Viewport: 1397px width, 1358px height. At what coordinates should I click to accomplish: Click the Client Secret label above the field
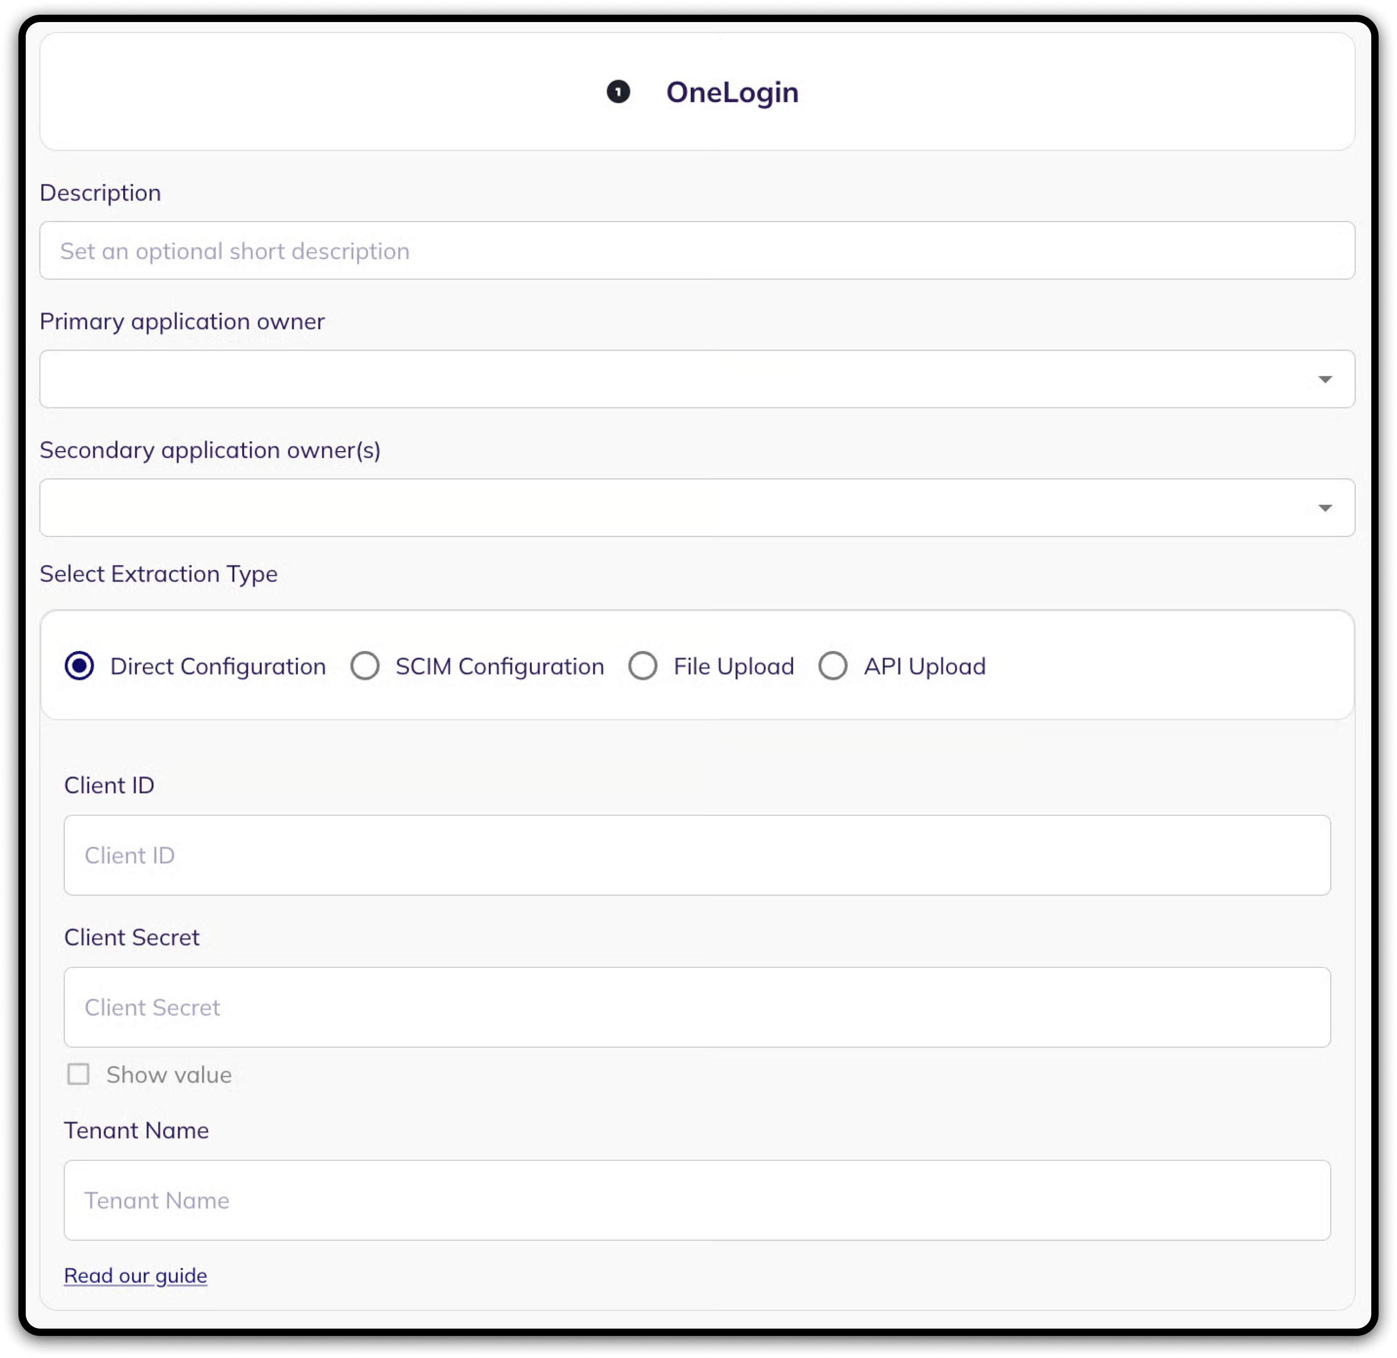click(x=132, y=937)
